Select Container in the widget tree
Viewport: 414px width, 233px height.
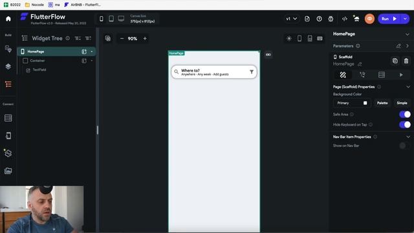(x=38, y=60)
